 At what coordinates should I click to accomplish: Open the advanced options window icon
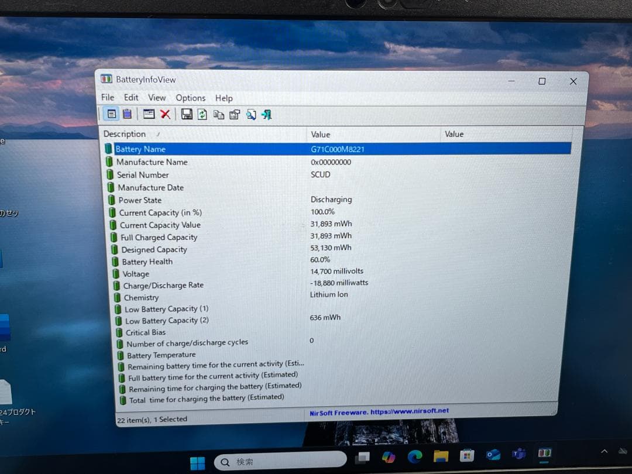pos(149,114)
